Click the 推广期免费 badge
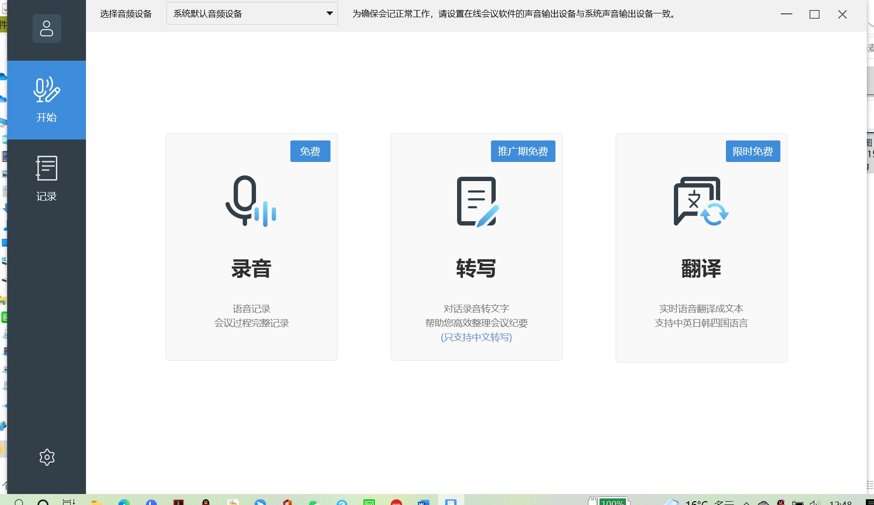Viewport: 874px width, 505px height. coord(523,151)
